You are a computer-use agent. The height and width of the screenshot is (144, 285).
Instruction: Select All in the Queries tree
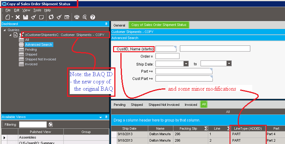(27, 40)
